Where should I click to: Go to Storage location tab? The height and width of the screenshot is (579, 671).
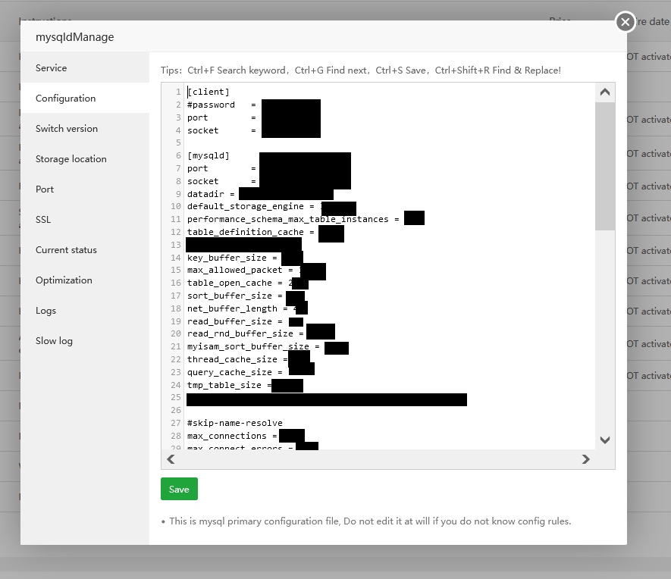coord(85,158)
